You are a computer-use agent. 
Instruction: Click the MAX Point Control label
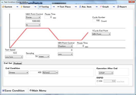point(34,14)
